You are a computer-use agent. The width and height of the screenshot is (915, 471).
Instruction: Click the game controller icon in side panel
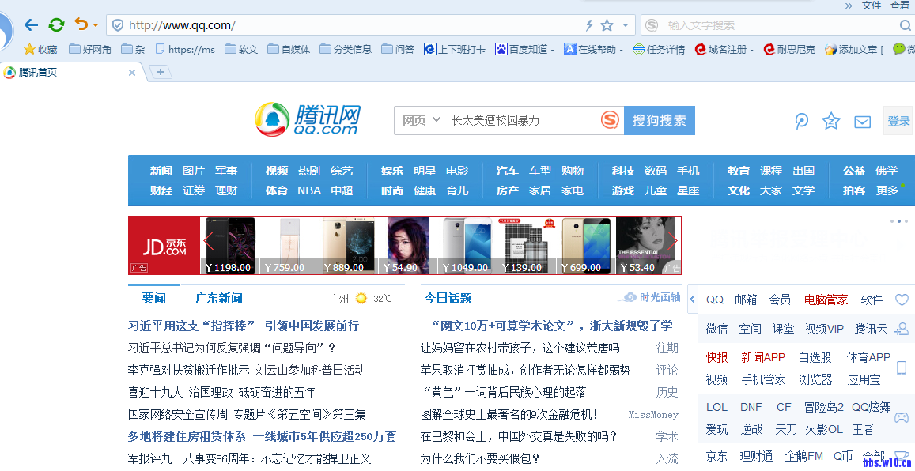[901, 417]
